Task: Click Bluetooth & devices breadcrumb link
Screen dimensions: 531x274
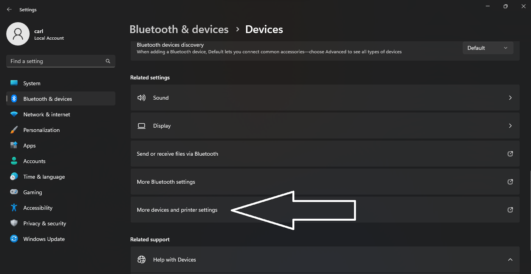Action: tap(179, 30)
